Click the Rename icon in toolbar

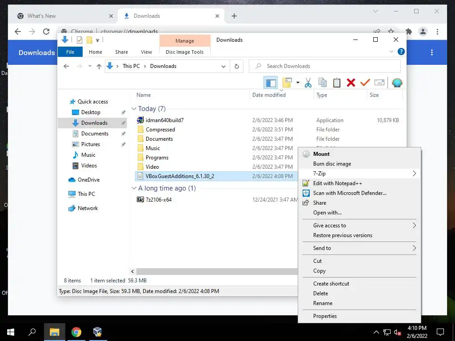pyautogui.click(x=379, y=83)
